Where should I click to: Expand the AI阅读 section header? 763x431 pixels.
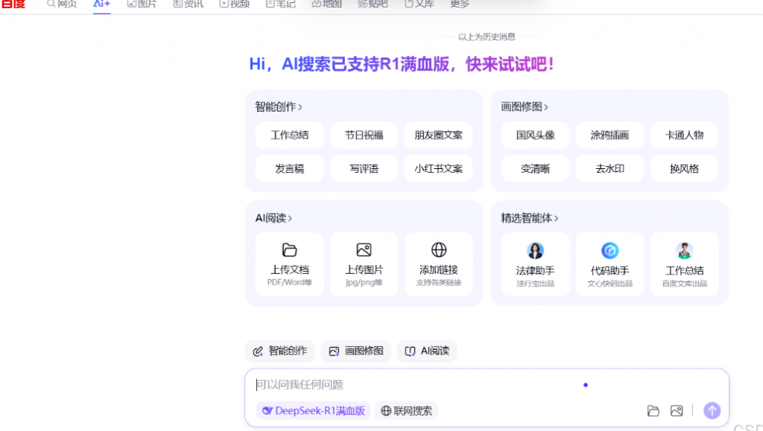click(x=273, y=218)
